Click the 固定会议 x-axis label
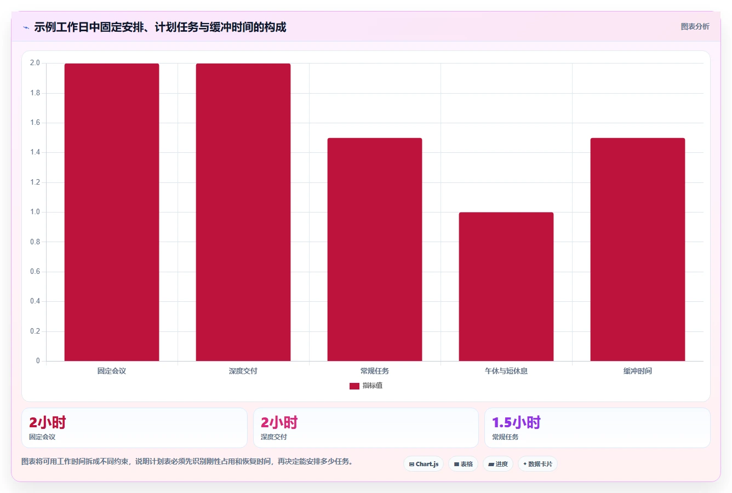The width and height of the screenshot is (732, 493). (x=112, y=371)
